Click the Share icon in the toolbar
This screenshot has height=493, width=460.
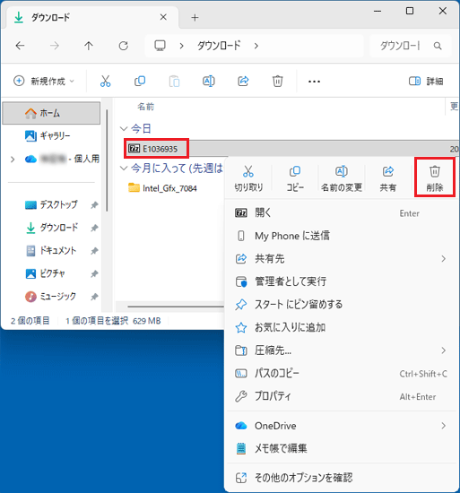pyautogui.click(x=243, y=81)
